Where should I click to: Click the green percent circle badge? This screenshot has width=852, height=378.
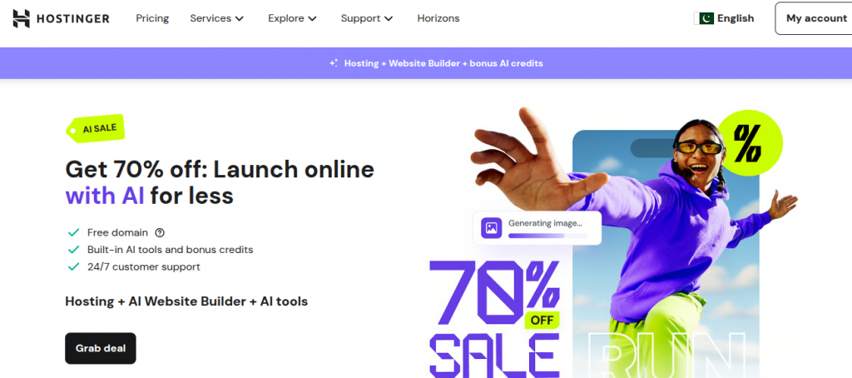tap(750, 142)
